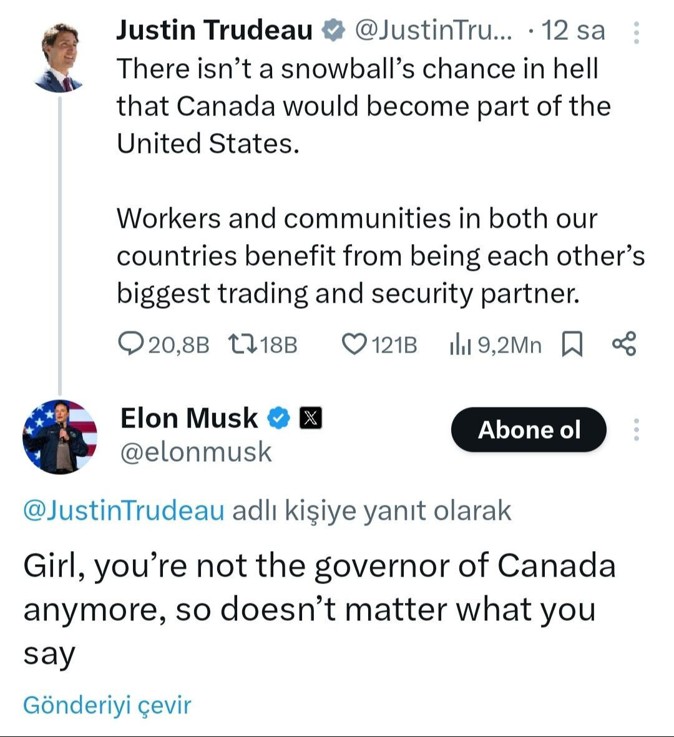Translate the post via Gönderiyi çevir
This screenshot has height=737, width=674.
(107, 705)
